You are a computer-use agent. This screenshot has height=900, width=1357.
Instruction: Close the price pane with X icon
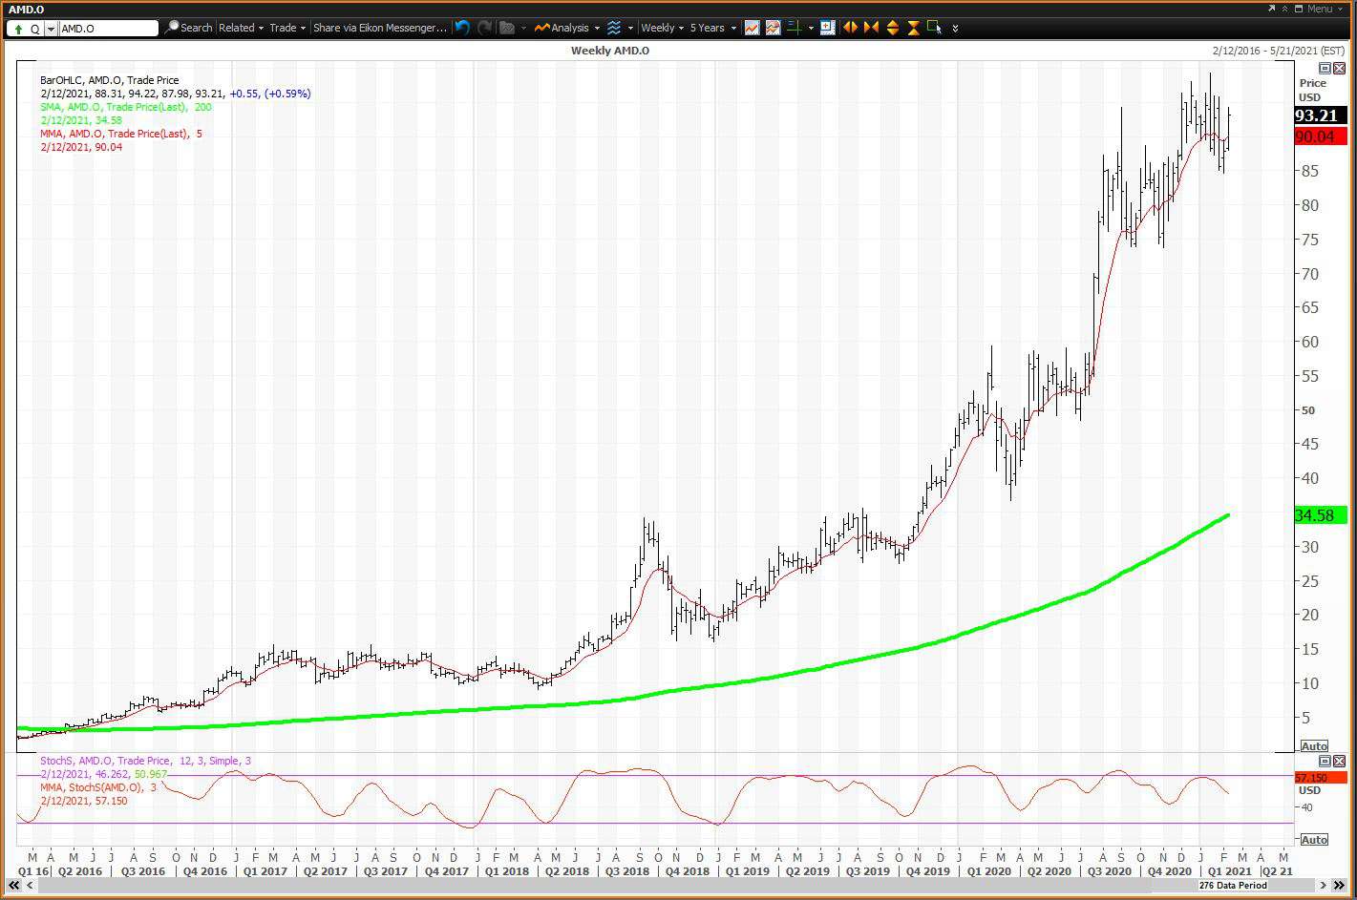coord(1339,68)
